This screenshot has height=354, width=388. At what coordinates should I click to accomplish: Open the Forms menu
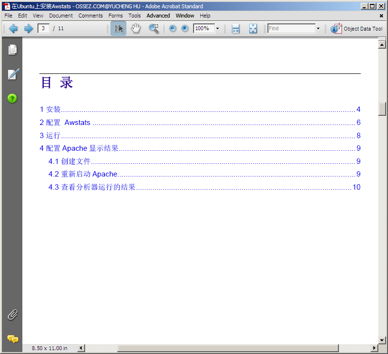coord(115,16)
